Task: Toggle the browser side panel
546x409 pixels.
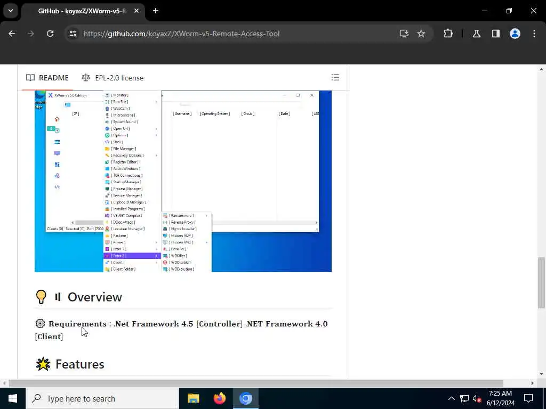Action: tap(496, 34)
